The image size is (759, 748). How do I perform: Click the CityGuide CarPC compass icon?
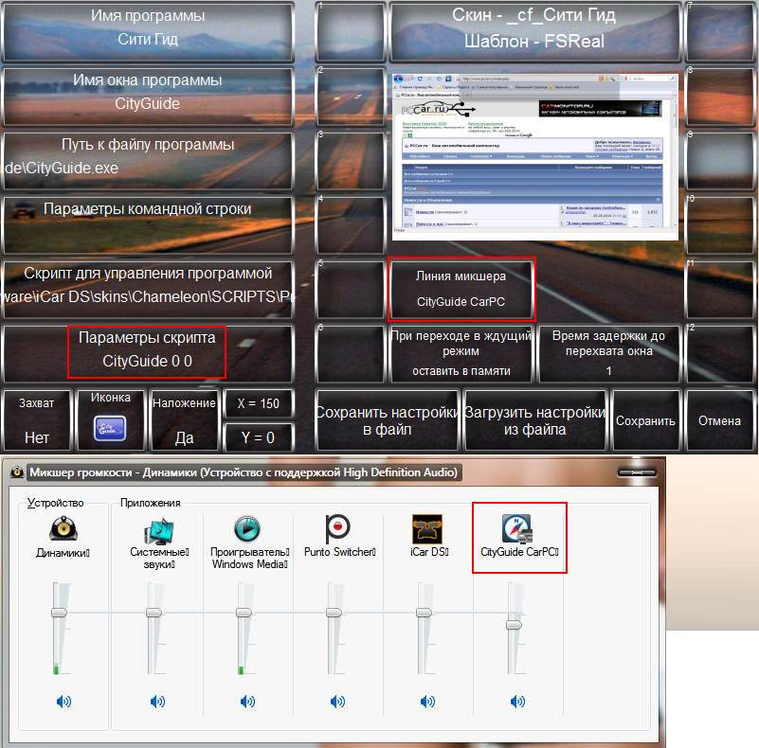pyautogui.click(x=517, y=528)
